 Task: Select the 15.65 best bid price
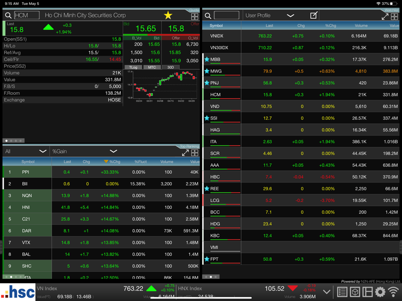coord(146,28)
